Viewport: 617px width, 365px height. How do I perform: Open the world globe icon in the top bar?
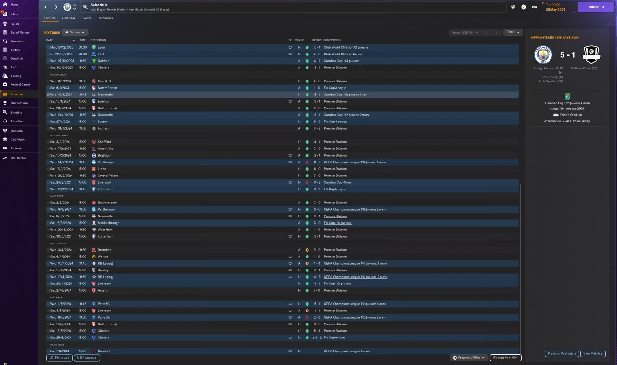point(514,7)
